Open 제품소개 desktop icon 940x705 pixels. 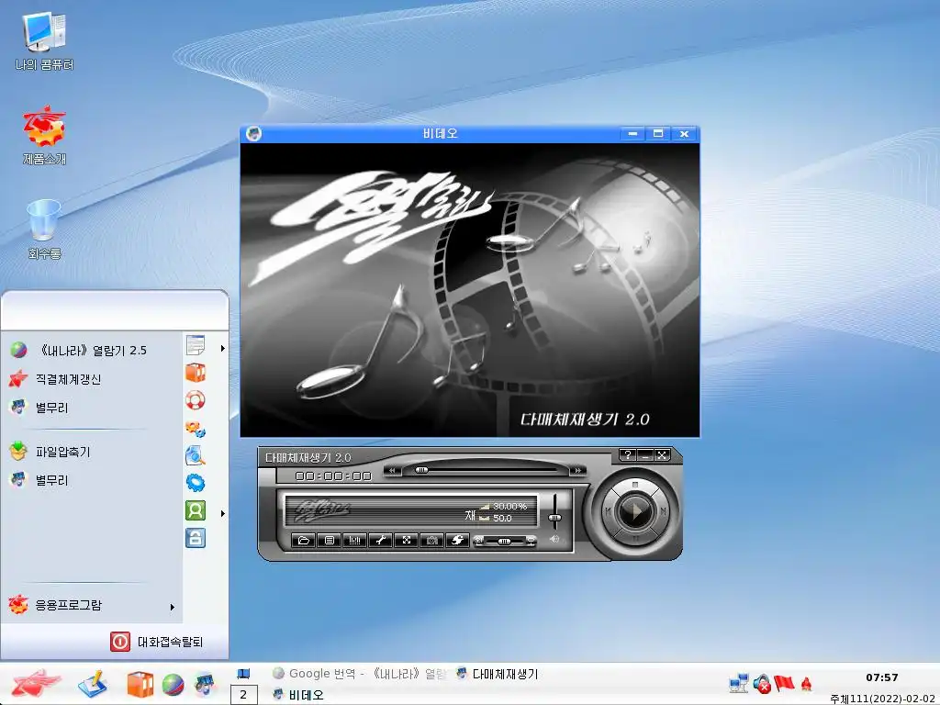point(44,136)
